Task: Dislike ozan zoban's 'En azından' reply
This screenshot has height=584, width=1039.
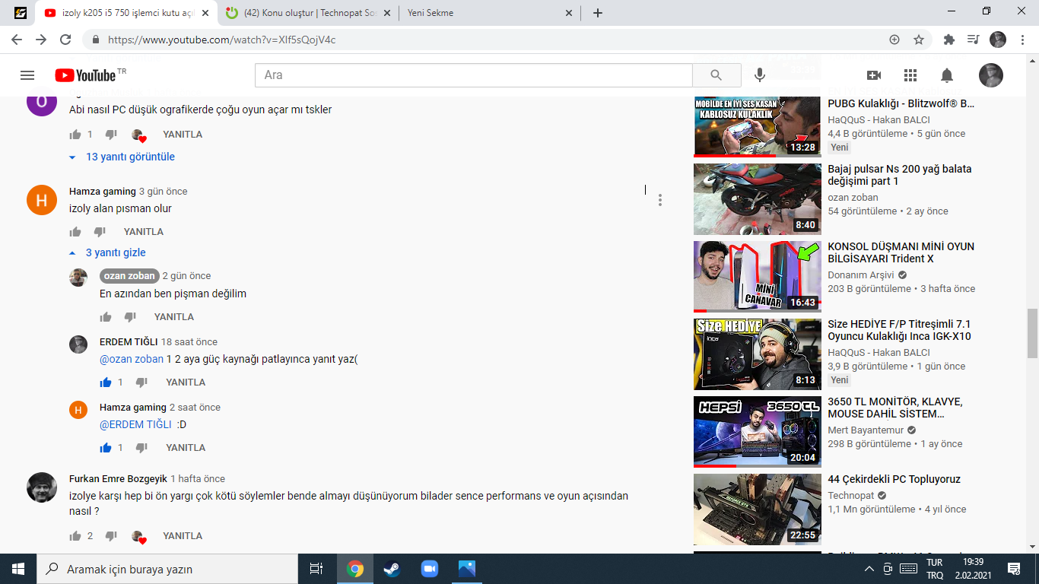Action: tap(130, 317)
